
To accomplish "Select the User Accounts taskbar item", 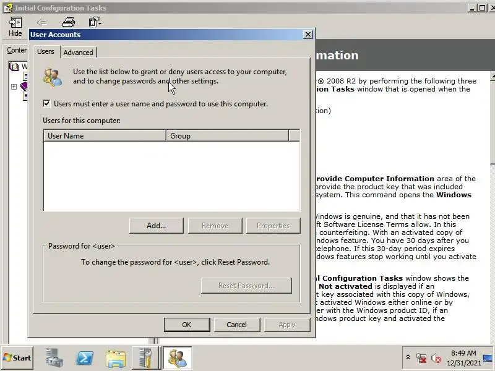I will click(x=177, y=358).
